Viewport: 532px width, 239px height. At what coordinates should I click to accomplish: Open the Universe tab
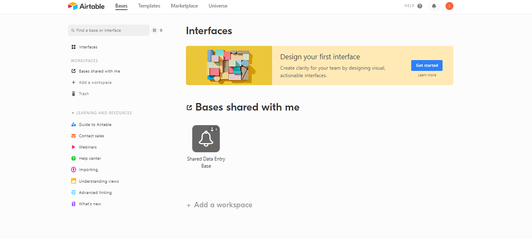[218, 6]
